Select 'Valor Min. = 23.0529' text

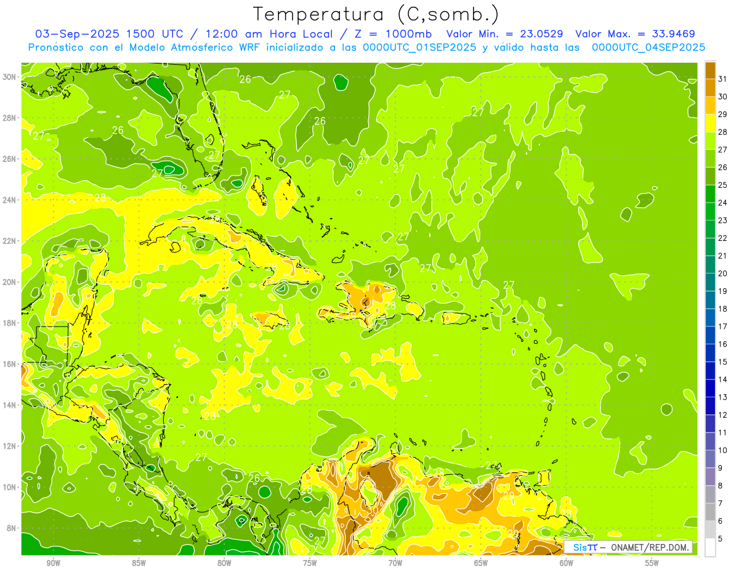point(505,34)
